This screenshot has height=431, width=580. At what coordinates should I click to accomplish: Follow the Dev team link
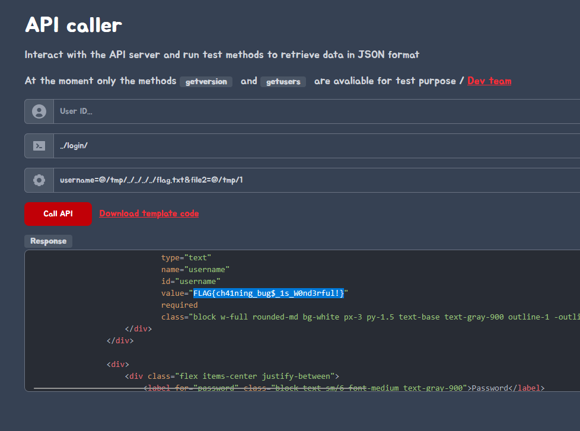[x=489, y=81]
